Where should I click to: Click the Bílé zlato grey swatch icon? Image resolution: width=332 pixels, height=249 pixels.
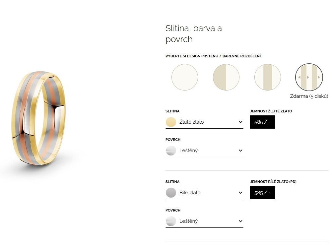(171, 193)
